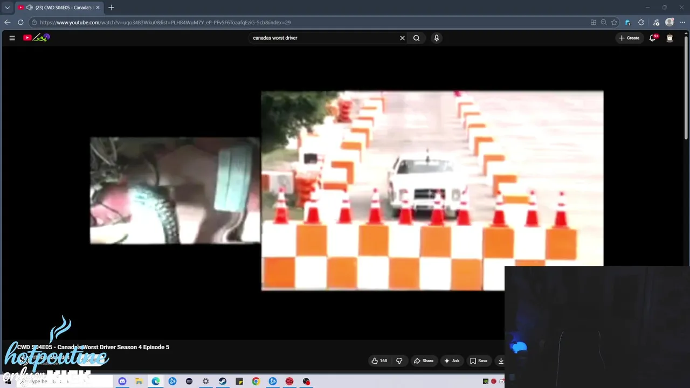
Task: Dislike the video with the thumbs down
Action: tap(399, 361)
